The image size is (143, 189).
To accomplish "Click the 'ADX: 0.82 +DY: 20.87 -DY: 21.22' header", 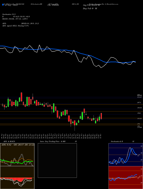I will pos(18,145).
